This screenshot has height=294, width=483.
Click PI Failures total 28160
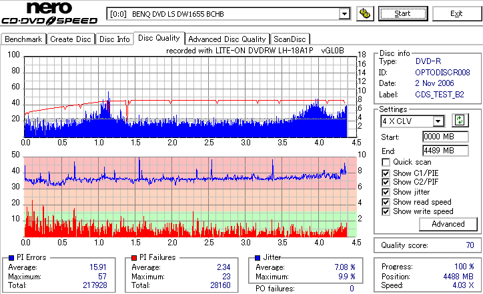coord(220,285)
